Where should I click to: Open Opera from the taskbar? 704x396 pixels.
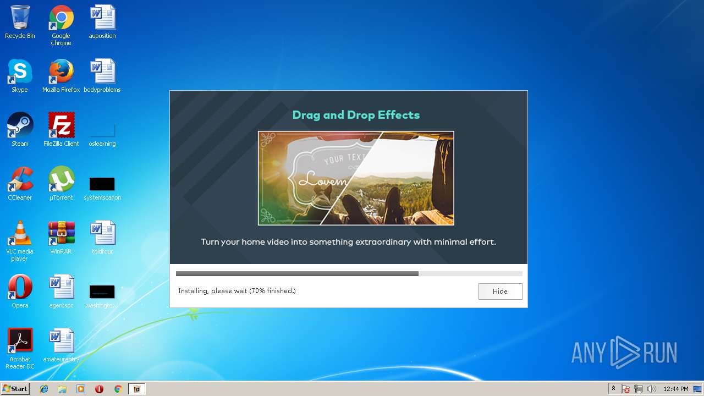tap(99, 389)
